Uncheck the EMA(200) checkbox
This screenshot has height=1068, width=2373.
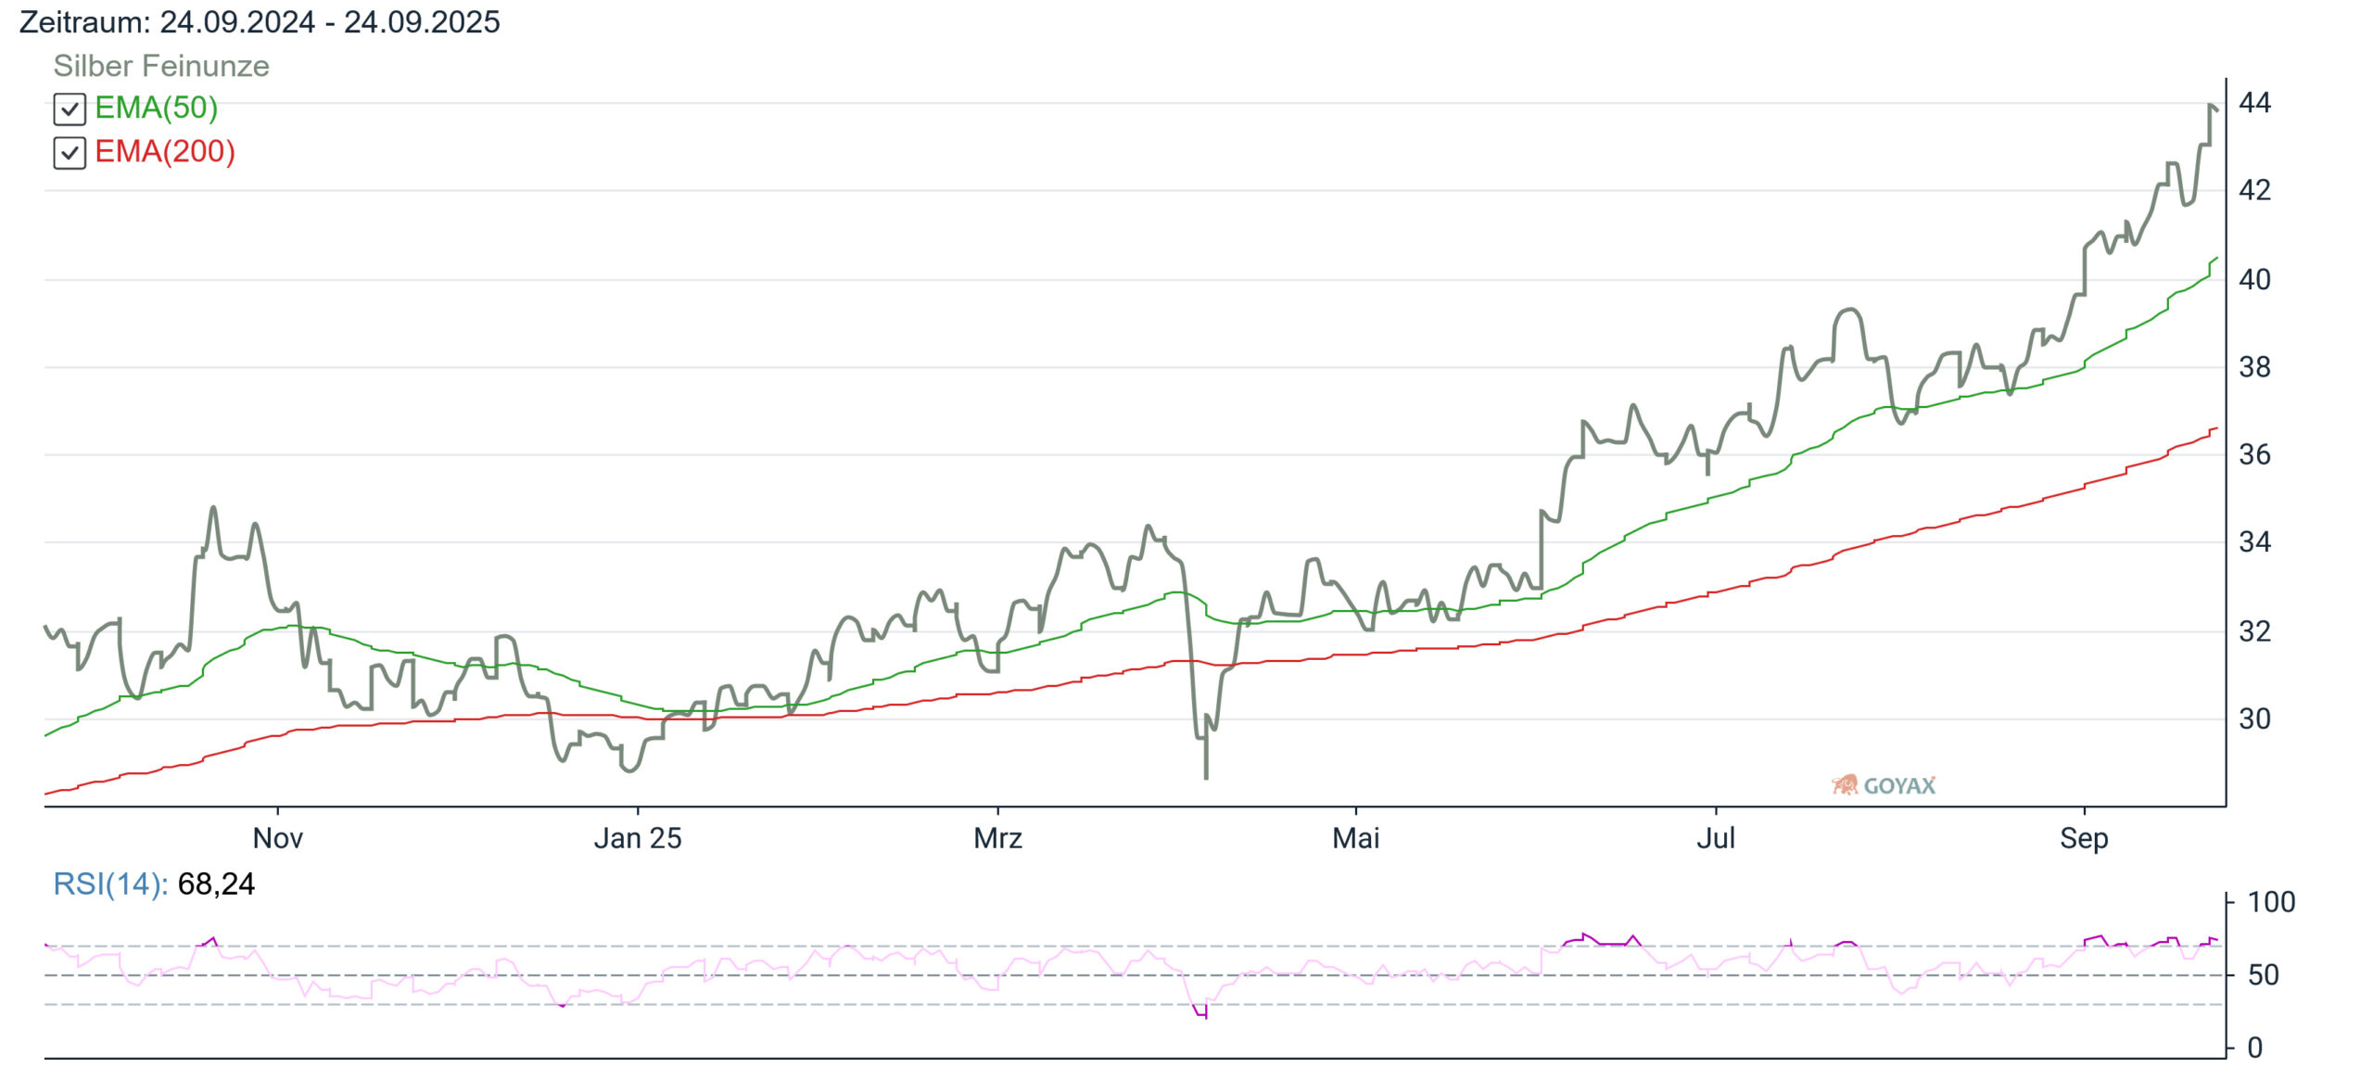pyautogui.click(x=70, y=153)
